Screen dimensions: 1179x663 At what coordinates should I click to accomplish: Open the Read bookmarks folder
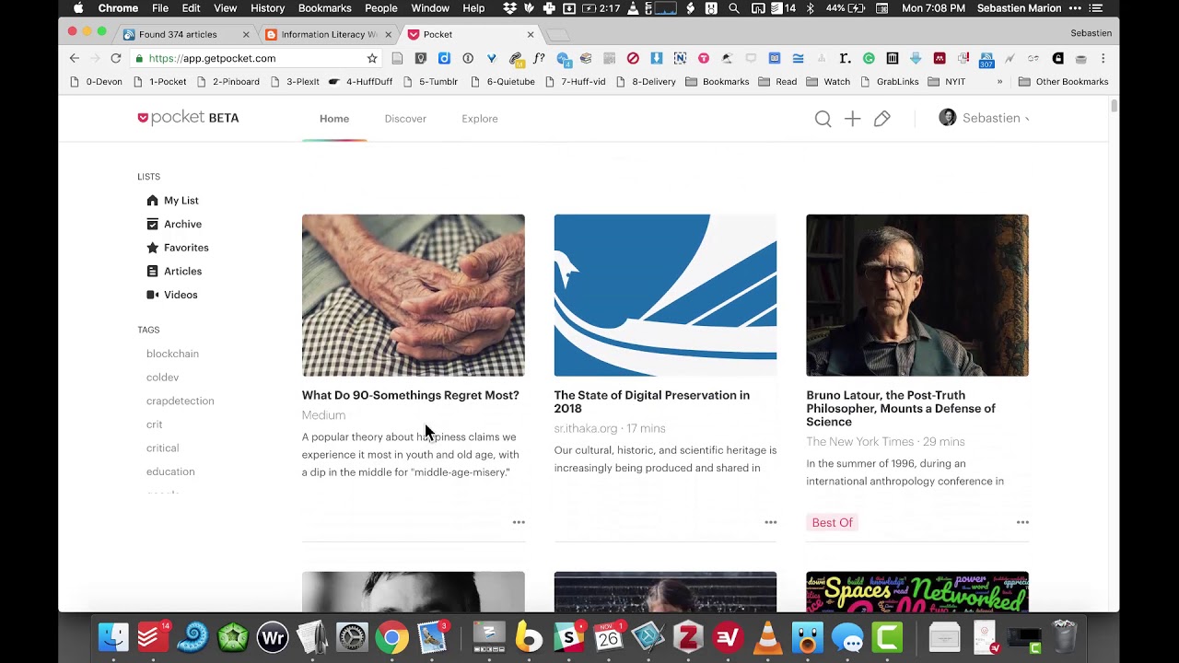[777, 81]
